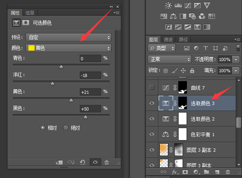Lock transparent pixels icon
The image size is (242, 178).
(x=165, y=71)
